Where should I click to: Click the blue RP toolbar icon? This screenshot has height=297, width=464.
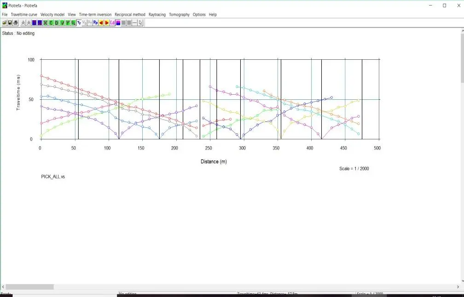[95, 23]
